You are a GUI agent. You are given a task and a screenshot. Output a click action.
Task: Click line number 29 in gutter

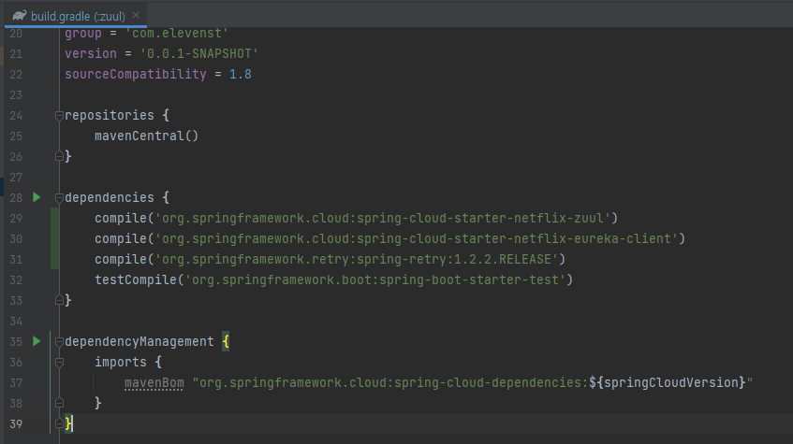[16, 218]
